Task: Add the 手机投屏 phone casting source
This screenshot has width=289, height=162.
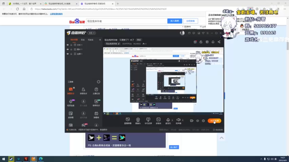Action: point(148,121)
